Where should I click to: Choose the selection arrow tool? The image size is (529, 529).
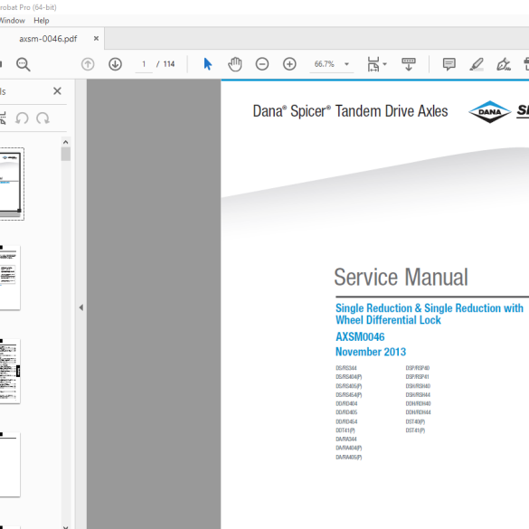tap(208, 64)
